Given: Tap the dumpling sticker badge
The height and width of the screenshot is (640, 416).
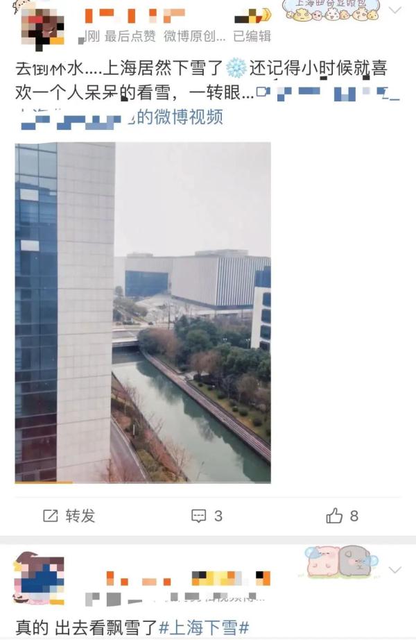Looking at the screenshot, I should click(332, 10).
